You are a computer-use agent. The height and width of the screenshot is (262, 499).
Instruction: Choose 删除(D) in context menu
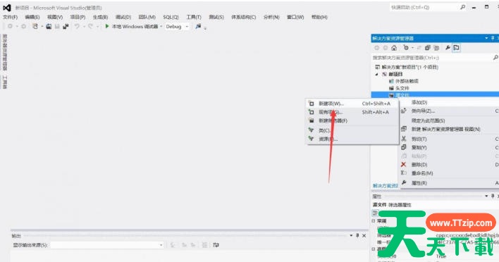click(x=450, y=165)
